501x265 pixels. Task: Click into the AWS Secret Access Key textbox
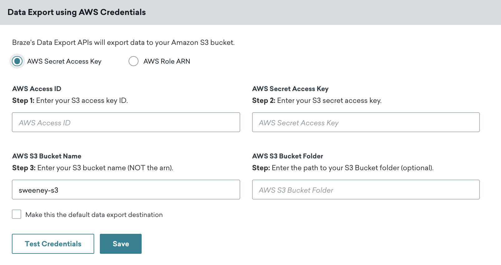tap(366, 123)
